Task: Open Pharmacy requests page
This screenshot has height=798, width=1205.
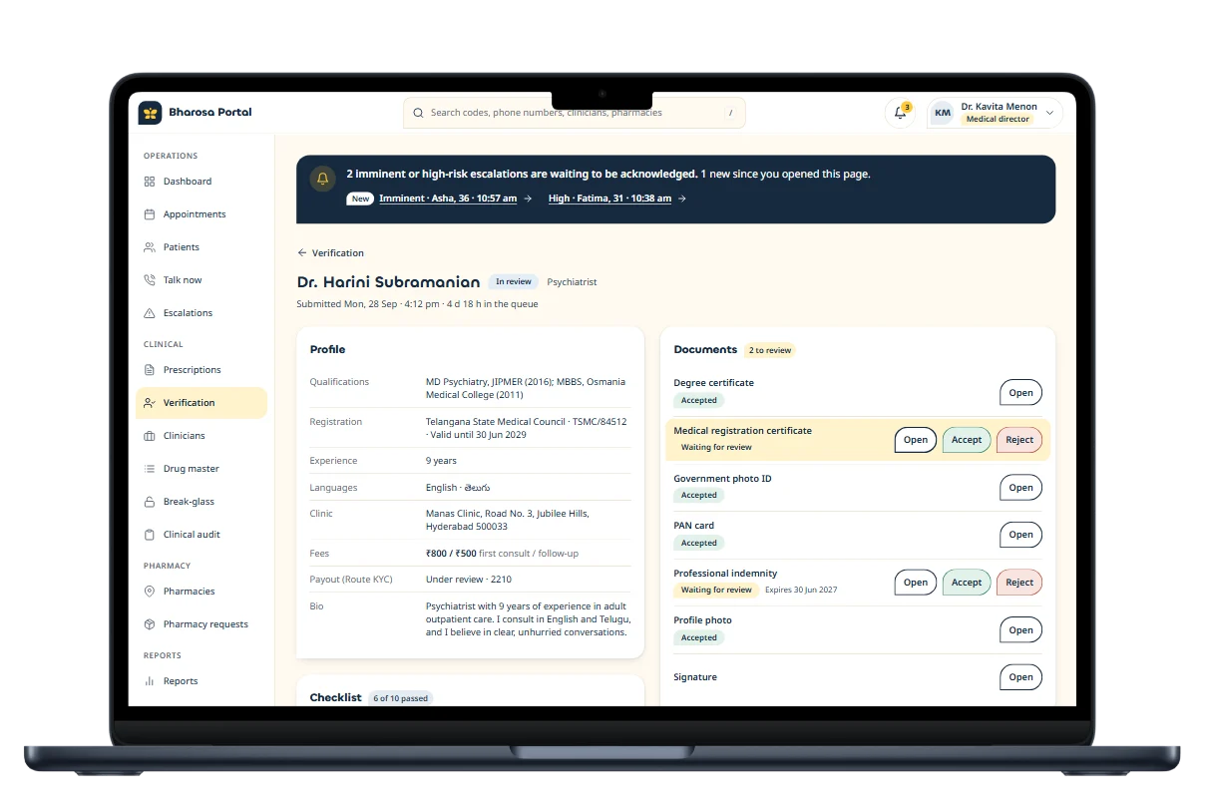Action: 201,624
